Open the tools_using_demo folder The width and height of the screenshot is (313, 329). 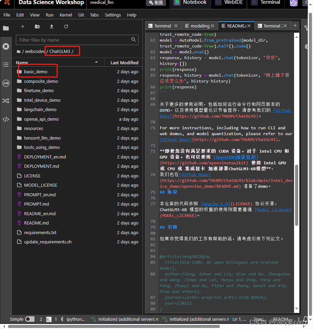click(77, 147)
